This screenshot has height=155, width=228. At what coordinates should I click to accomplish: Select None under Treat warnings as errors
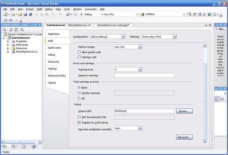79,87
